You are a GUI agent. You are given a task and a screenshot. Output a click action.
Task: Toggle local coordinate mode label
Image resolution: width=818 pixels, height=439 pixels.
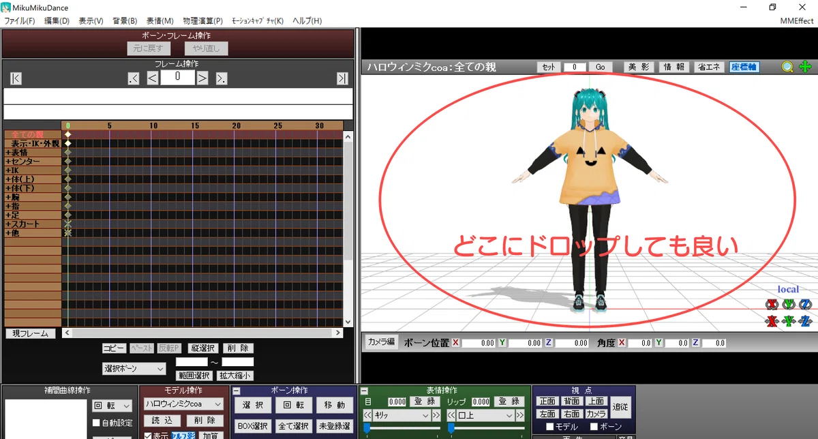(788, 289)
